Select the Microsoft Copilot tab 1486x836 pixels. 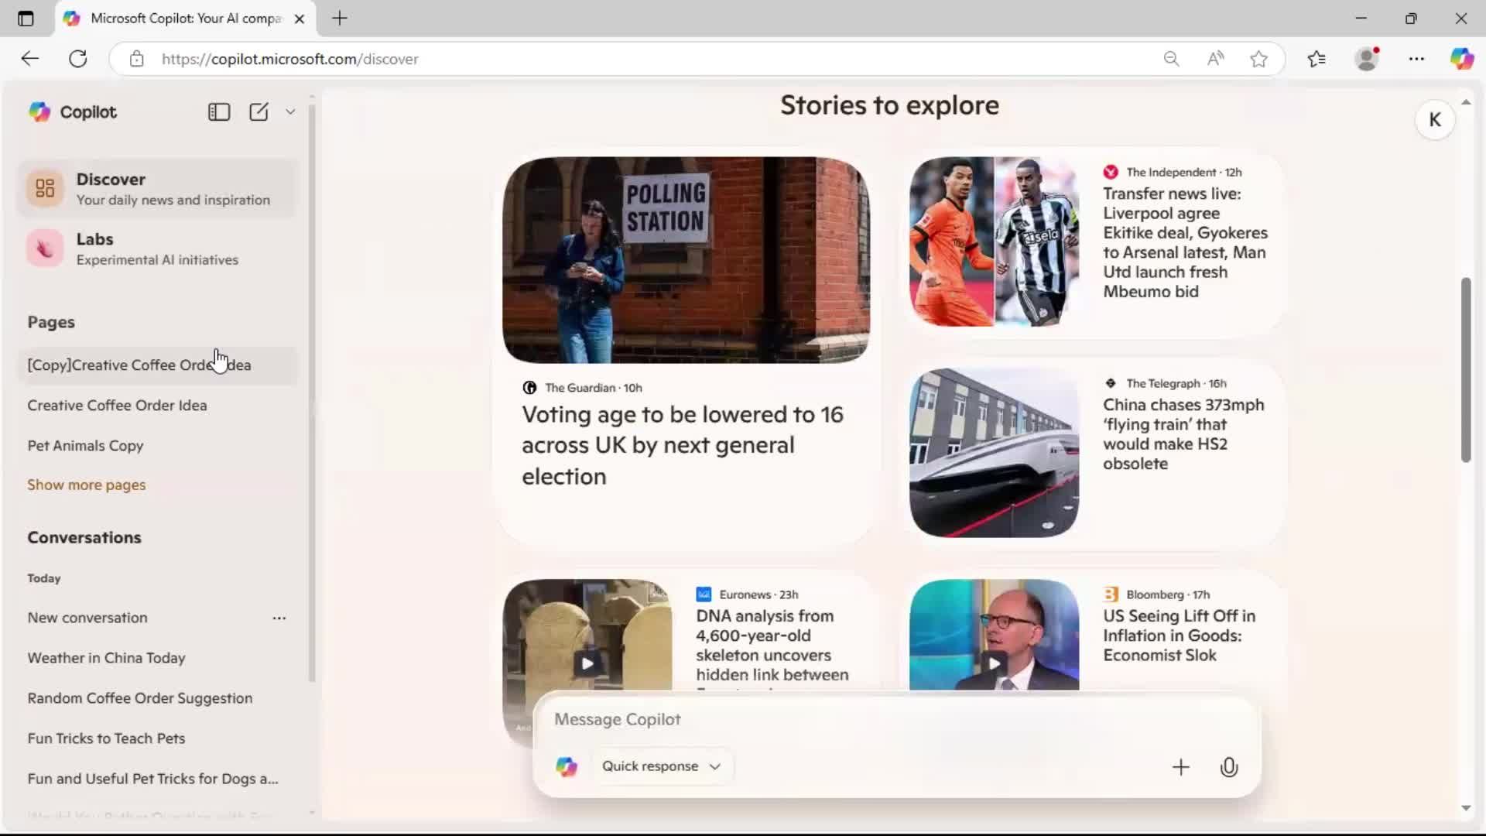point(186,19)
